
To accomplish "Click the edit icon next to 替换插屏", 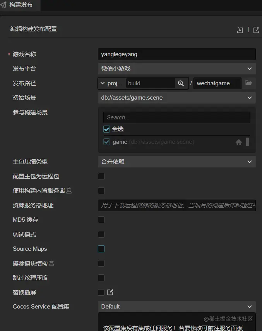I will [110, 292].
